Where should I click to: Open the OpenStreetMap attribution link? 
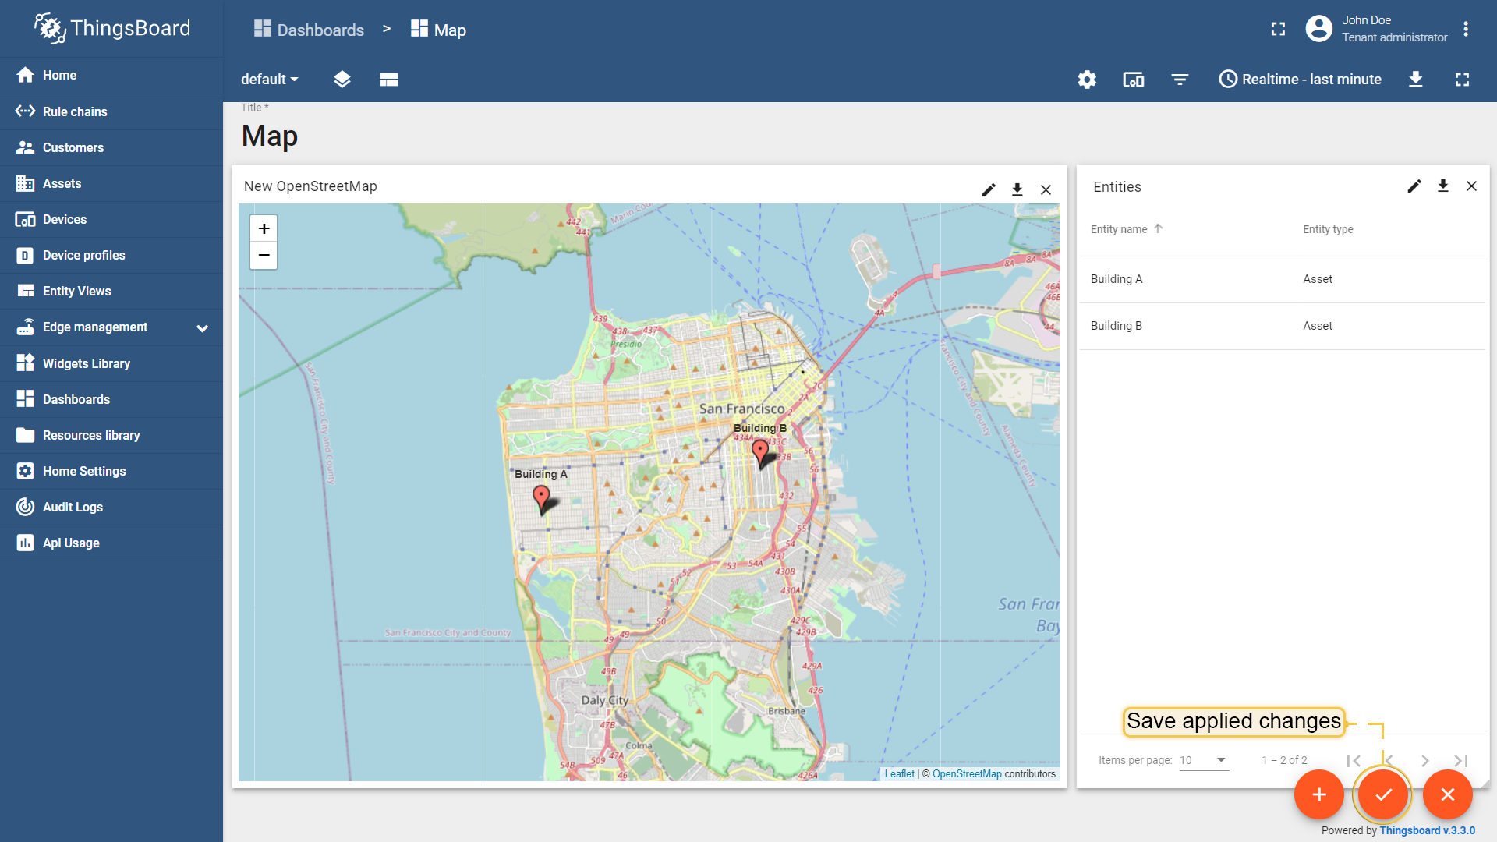coord(967,774)
